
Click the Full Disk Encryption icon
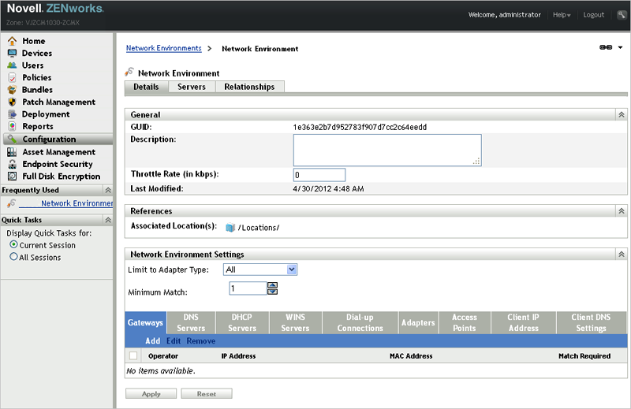[x=12, y=177]
